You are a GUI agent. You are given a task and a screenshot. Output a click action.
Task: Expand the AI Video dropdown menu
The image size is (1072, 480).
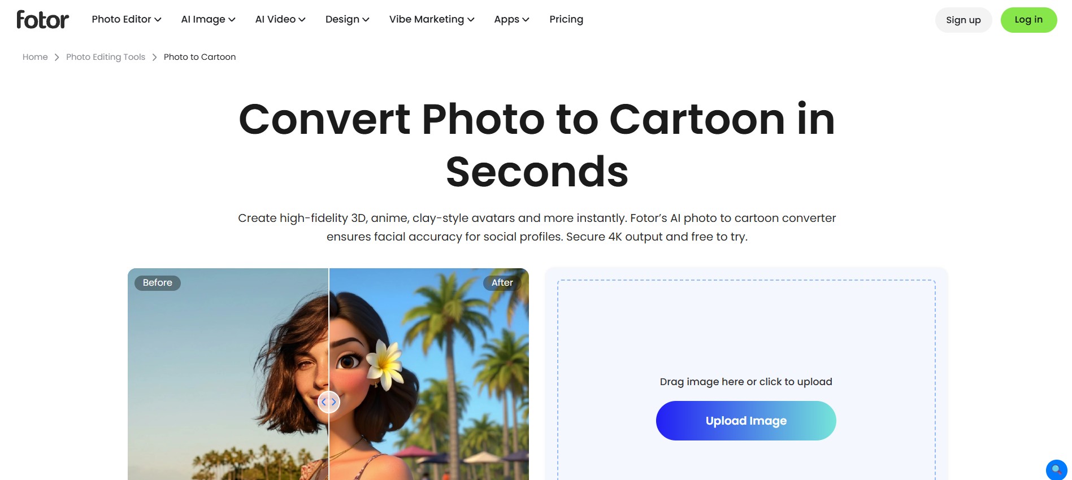click(x=280, y=19)
